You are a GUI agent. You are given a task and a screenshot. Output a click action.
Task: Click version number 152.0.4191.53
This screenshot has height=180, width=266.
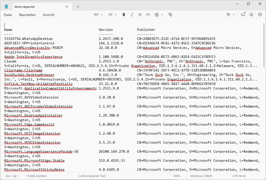tap(112, 161)
